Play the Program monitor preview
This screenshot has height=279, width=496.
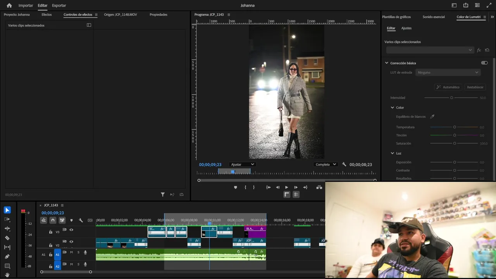pos(286,187)
